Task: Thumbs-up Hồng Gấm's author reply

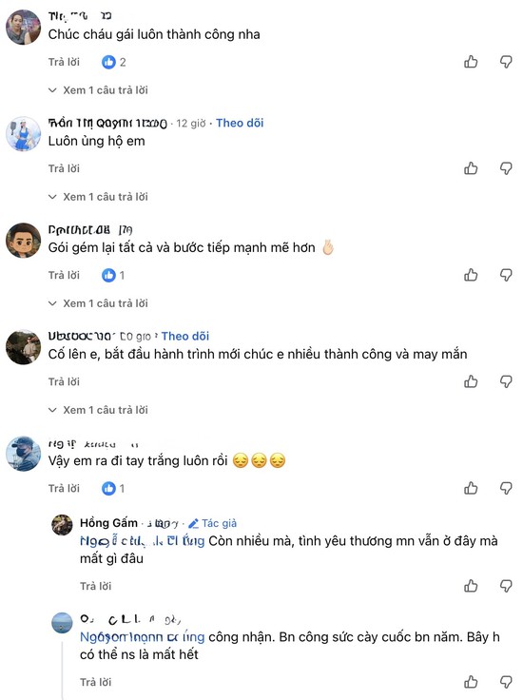Action: [x=471, y=586]
